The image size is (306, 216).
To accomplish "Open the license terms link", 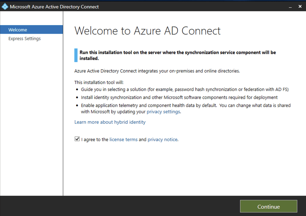I will (124, 139).
